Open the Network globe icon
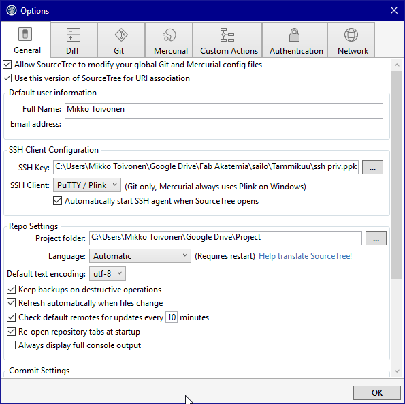 click(351, 35)
